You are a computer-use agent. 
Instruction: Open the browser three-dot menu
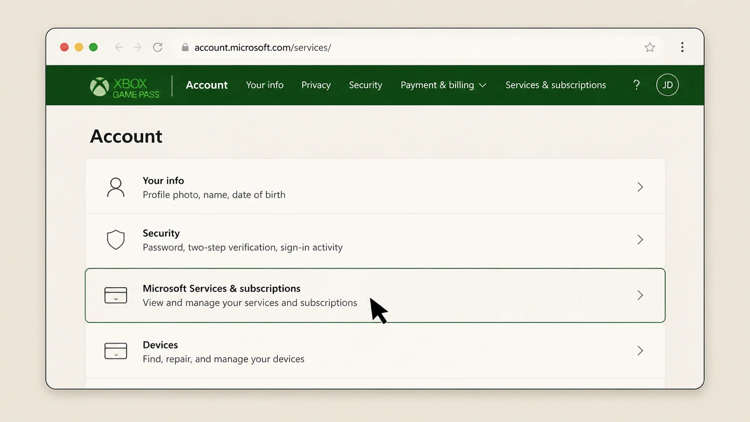[x=682, y=47]
